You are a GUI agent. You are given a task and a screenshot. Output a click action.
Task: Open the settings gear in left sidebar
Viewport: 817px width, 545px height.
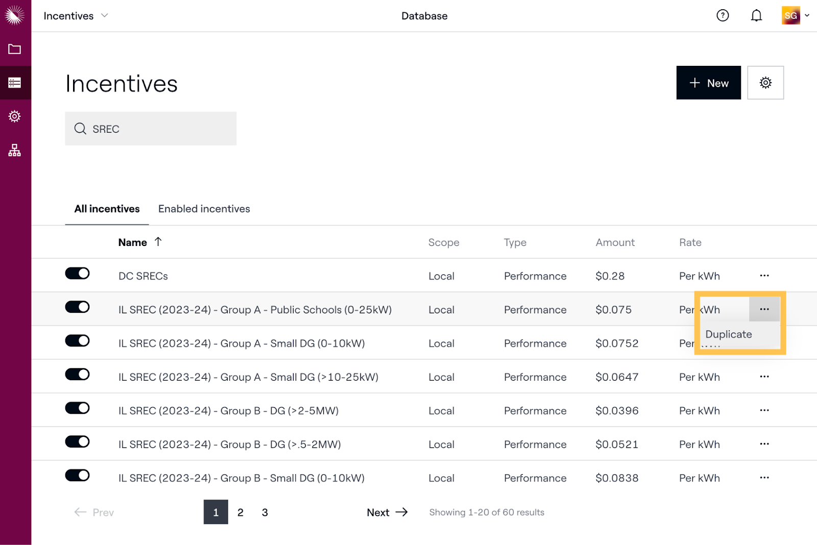15,116
